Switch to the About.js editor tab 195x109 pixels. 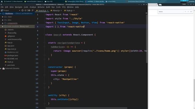pyautogui.click(x=56, y=11)
